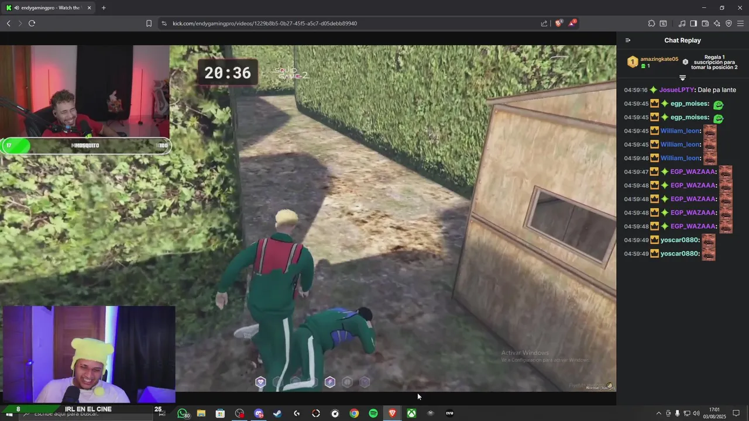Click the video player to pause
Image resolution: width=749 pixels, height=421 pixels.
click(308, 218)
